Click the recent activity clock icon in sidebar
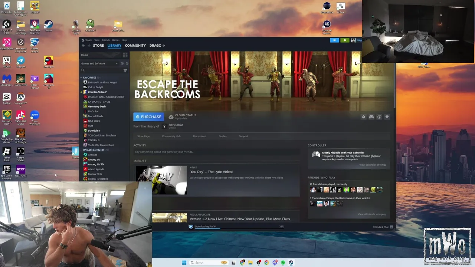Viewport: 475px width, 267px height. click(x=122, y=63)
